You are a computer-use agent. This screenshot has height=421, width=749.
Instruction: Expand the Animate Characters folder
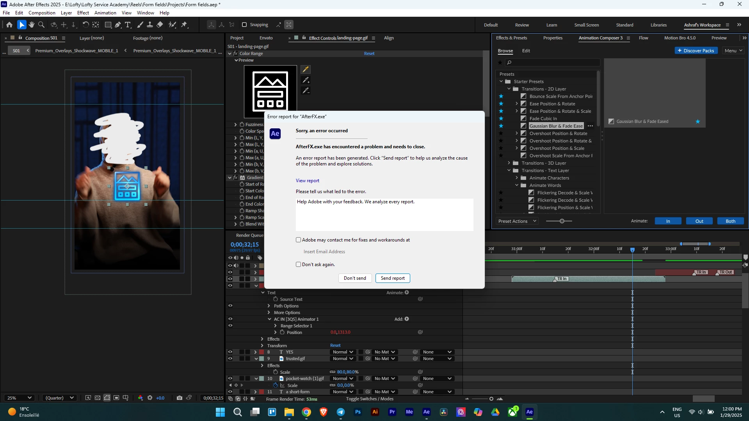tap(517, 178)
